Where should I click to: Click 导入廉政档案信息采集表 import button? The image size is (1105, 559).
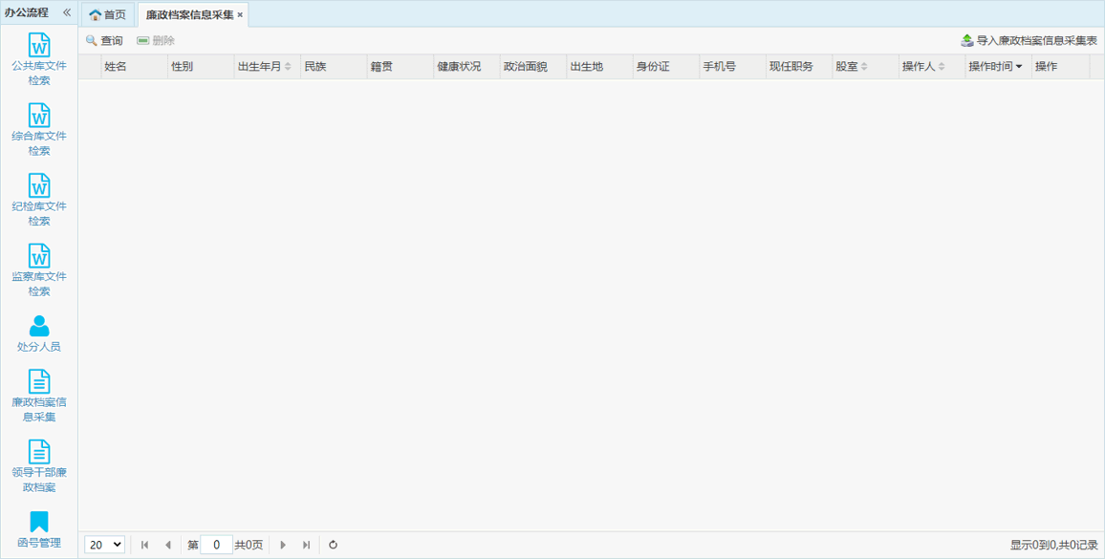pos(1029,40)
